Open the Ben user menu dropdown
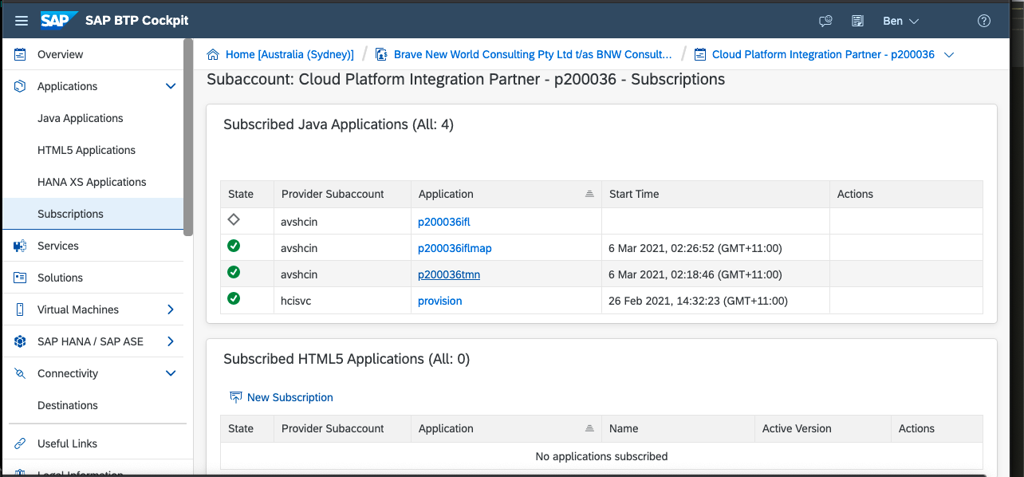Viewport: 1024px width, 477px height. point(900,21)
